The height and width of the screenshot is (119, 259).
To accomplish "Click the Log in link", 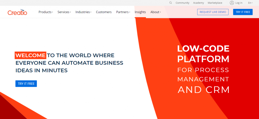I will coord(239,3).
